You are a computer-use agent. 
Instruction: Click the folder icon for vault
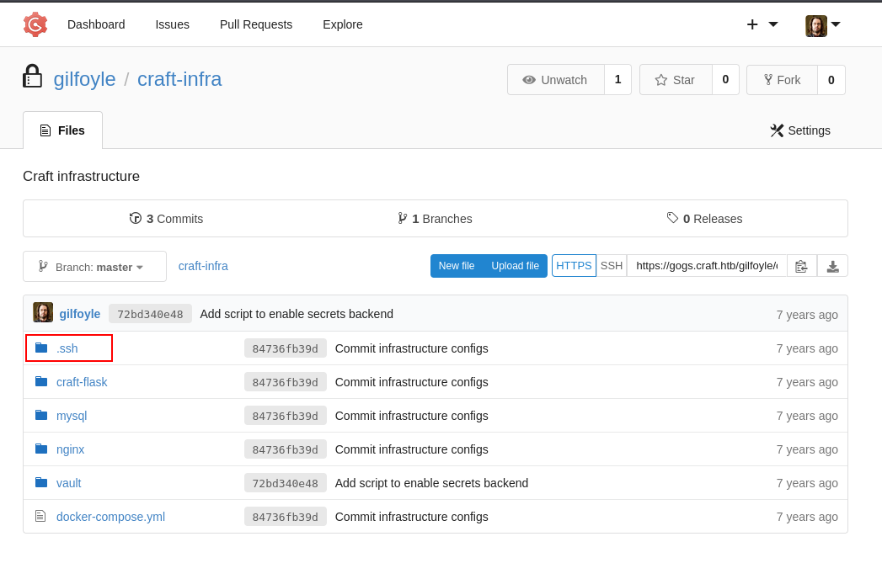point(41,483)
